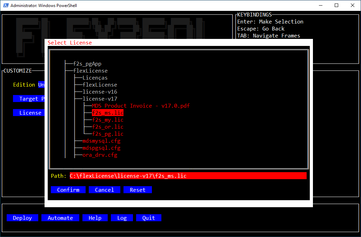Click the mdsmysql.cfg config file
The width and height of the screenshot is (361, 237).
[101, 141]
